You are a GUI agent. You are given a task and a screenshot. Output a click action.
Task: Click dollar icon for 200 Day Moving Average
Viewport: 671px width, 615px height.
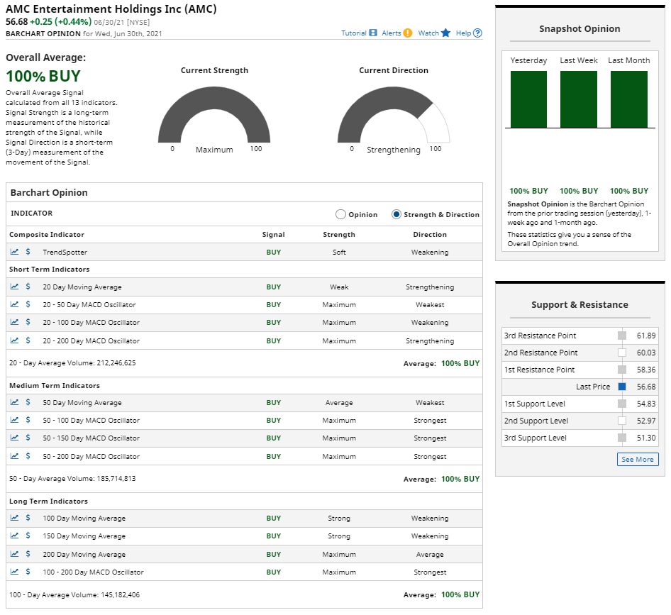tap(28, 555)
